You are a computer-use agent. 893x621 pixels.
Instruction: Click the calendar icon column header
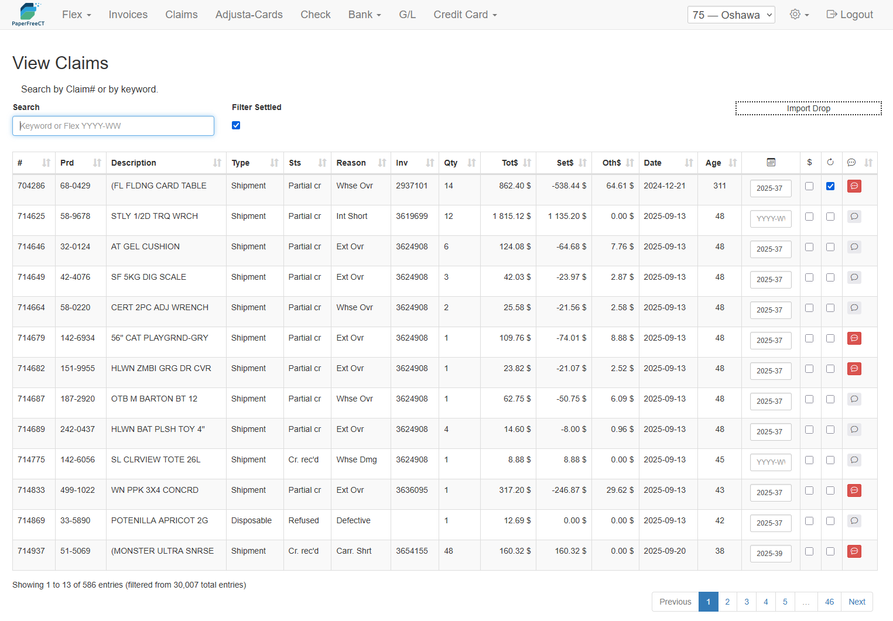click(771, 162)
